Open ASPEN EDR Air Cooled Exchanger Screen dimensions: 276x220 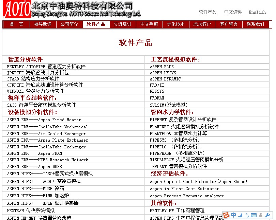point(46,134)
